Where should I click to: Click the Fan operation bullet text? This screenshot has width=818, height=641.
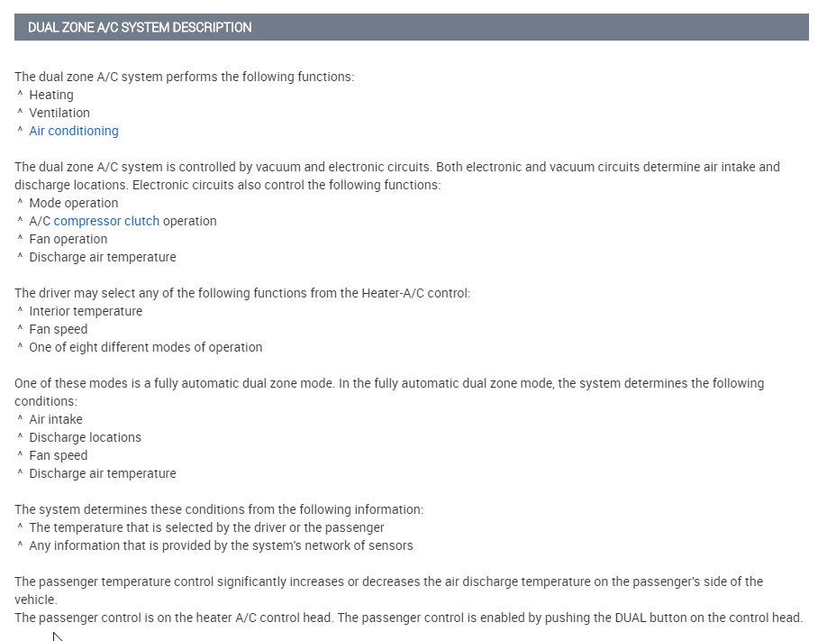pos(68,239)
